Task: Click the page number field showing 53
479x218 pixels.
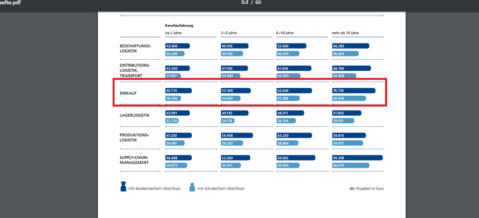Action: pyautogui.click(x=245, y=2)
